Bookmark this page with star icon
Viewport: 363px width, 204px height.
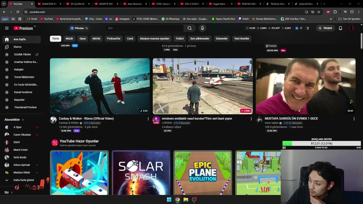[x=319, y=12]
